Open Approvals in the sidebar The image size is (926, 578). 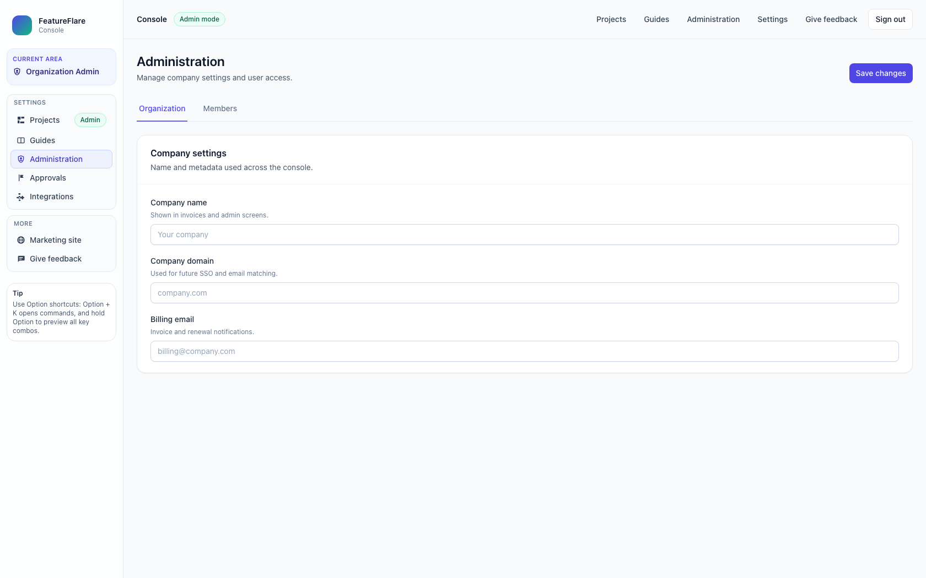coord(61,178)
